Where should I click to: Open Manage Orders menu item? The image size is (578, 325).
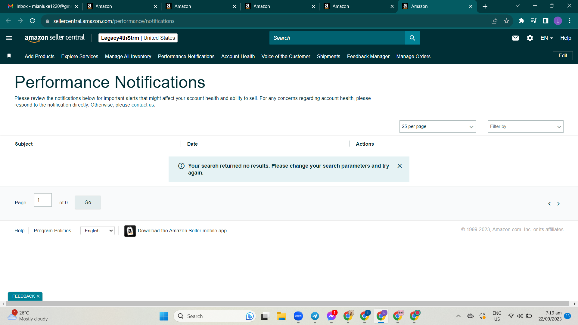pyautogui.click(x=413, y=56)
